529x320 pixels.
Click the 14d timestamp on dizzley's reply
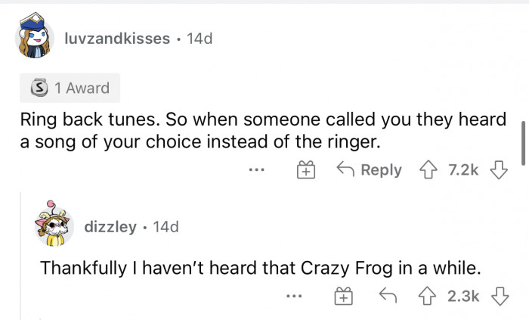click(x=166, y=226)
